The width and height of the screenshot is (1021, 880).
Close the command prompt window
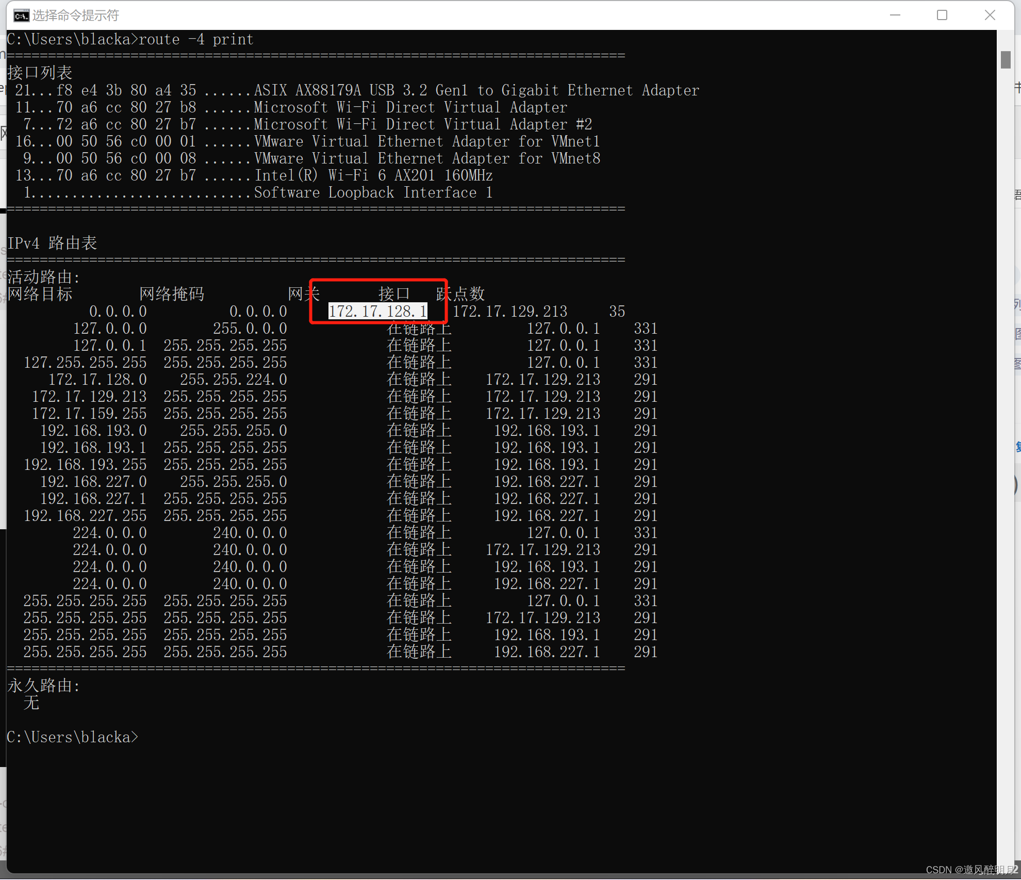[989, 15]
